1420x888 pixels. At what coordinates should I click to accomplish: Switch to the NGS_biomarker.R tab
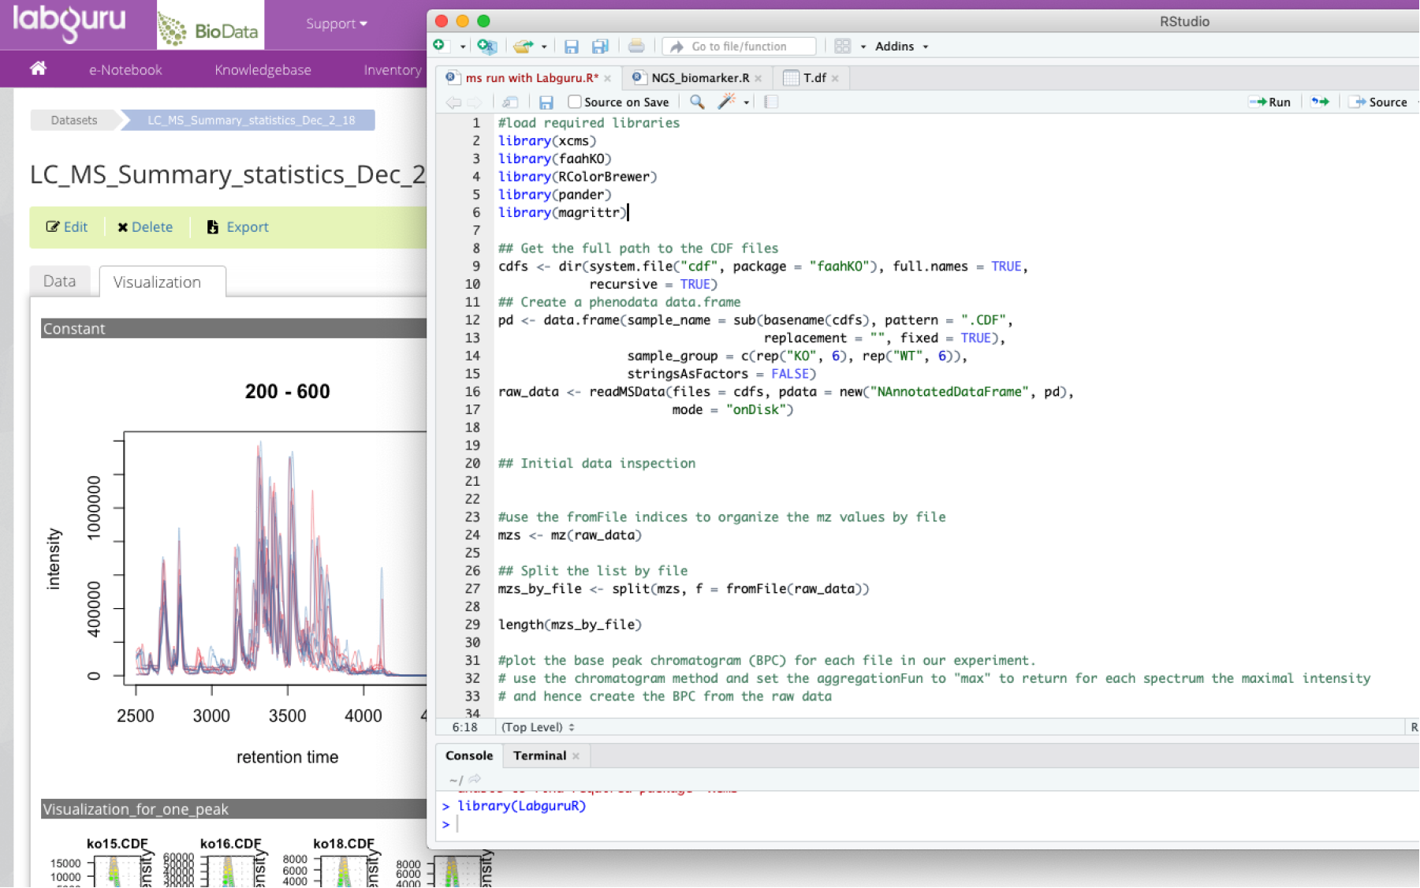click(x=699, y=77)
